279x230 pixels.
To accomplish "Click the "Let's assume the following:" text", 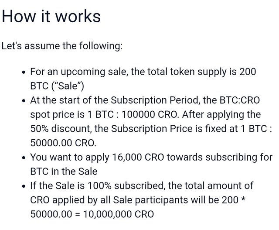I will 62,46.
